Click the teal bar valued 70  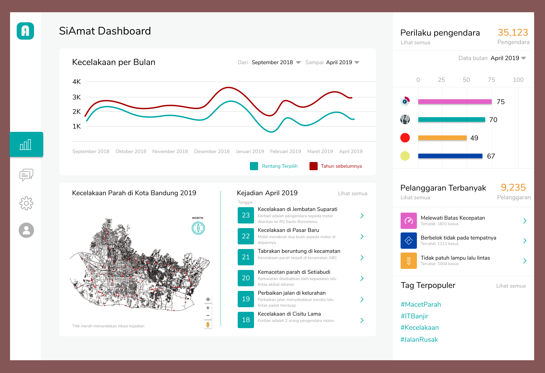[x=452, y=119]
